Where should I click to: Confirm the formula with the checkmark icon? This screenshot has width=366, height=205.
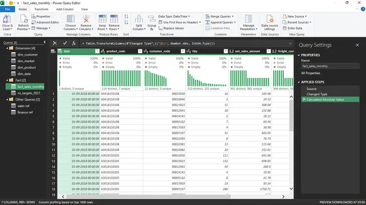click(x=65, y=43)
